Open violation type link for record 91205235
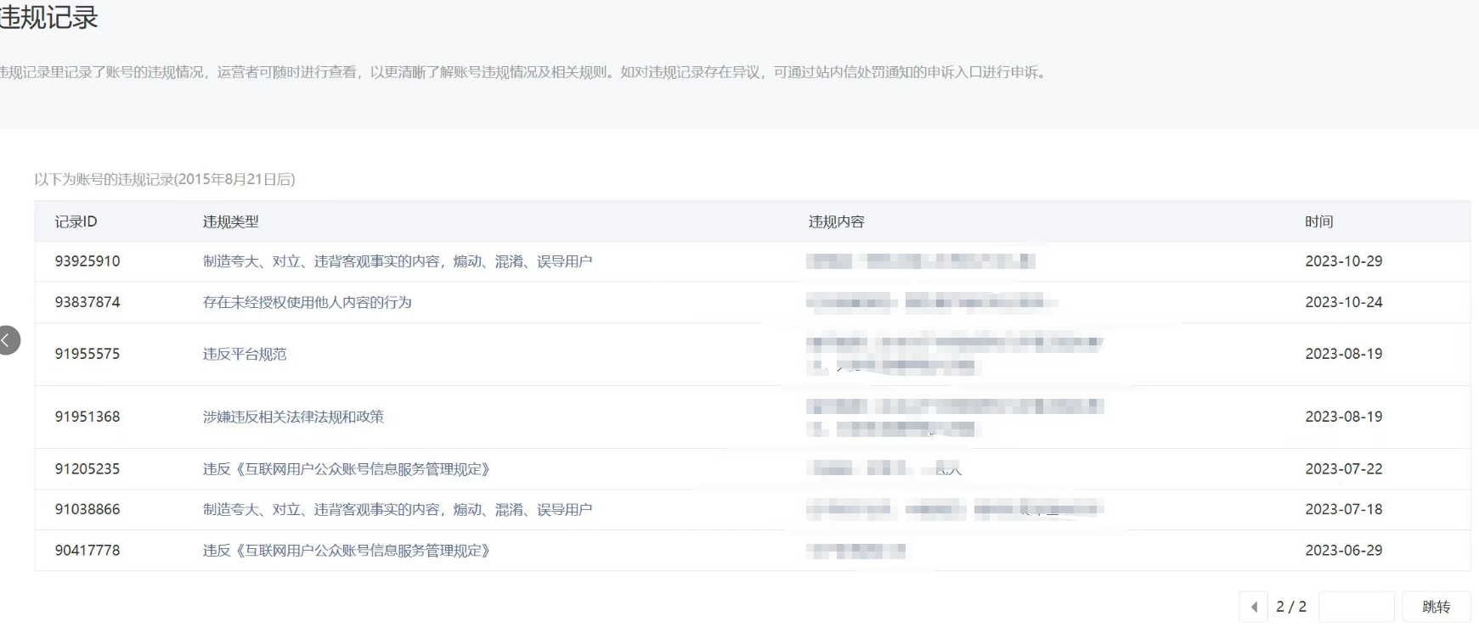 pos(347,469)
